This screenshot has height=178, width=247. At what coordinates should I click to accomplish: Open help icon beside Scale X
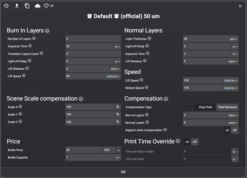pyautogui.click(x=20, y=106)
